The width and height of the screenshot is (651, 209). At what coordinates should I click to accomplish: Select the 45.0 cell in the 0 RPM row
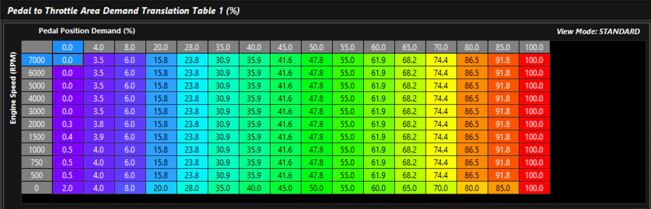pos(286,187)
